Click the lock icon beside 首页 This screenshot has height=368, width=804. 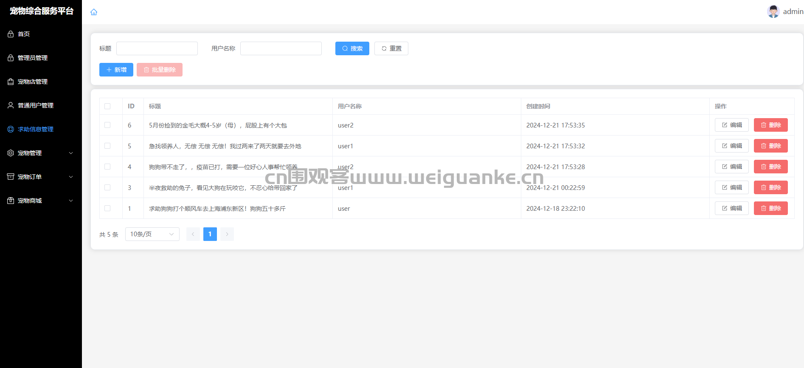point(11,34)
